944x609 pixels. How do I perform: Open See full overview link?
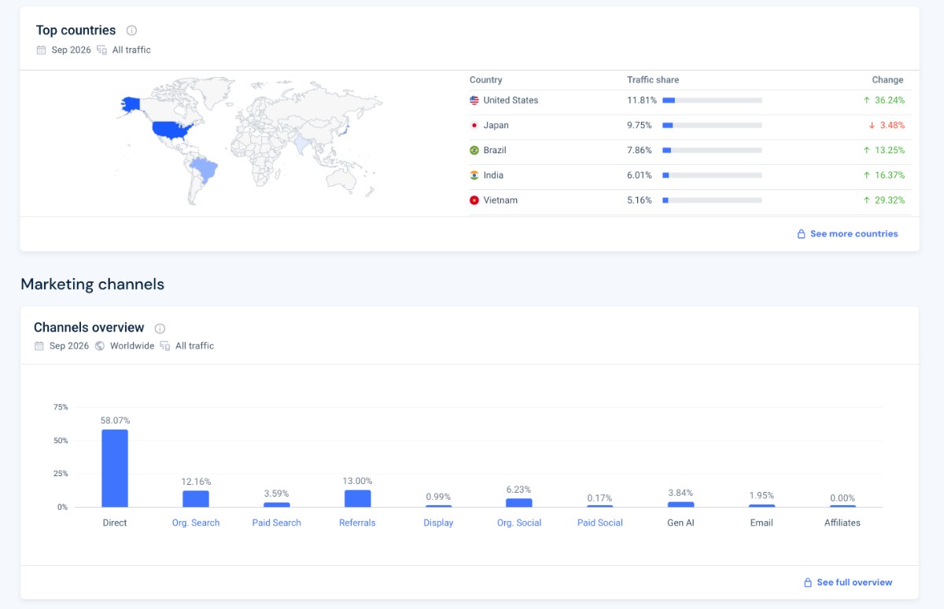854,583
